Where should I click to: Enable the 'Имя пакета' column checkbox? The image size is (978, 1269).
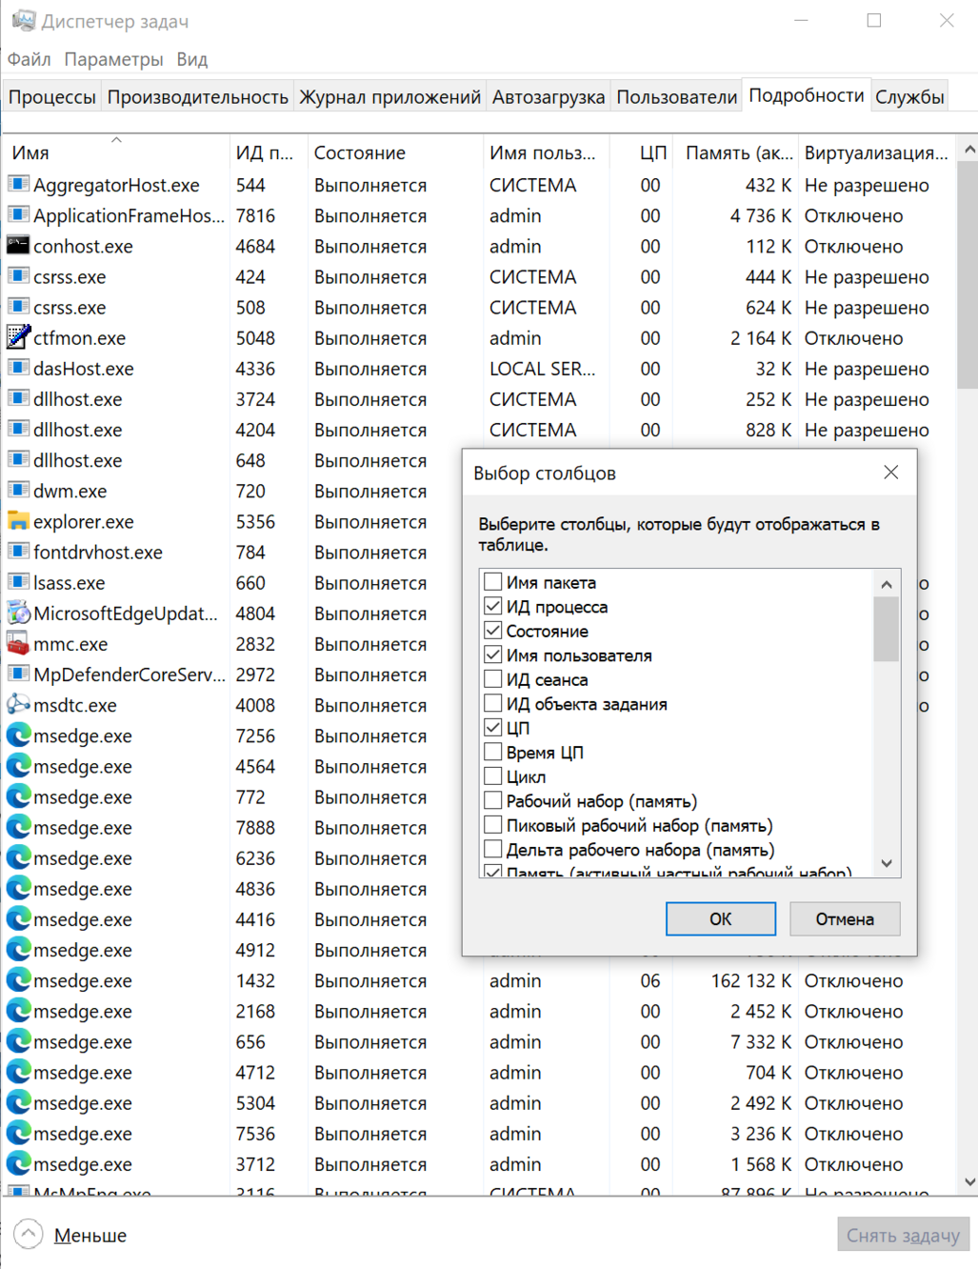coord(492,582)
